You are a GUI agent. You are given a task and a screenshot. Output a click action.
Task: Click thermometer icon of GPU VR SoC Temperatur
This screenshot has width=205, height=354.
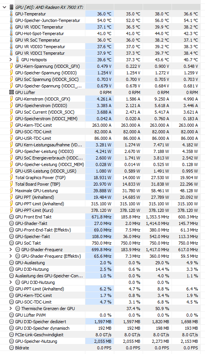coord(11,40)
